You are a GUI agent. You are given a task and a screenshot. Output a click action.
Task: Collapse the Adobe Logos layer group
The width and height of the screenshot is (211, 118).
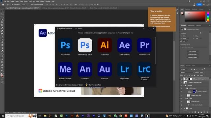(x=185, y=88)
